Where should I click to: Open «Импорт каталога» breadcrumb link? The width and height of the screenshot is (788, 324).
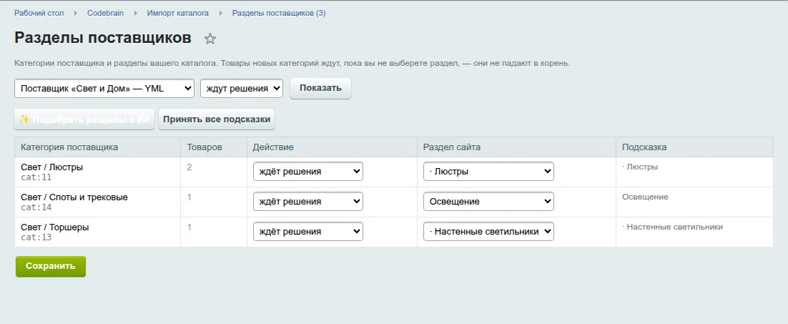pos(178,13)
